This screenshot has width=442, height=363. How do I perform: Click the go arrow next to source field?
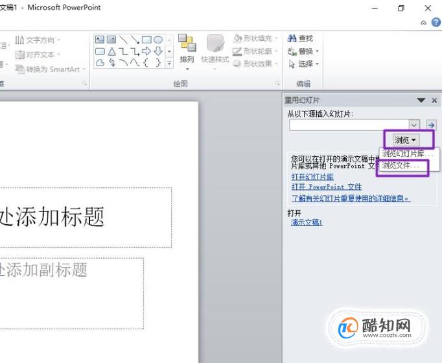[x=431, y=124]
